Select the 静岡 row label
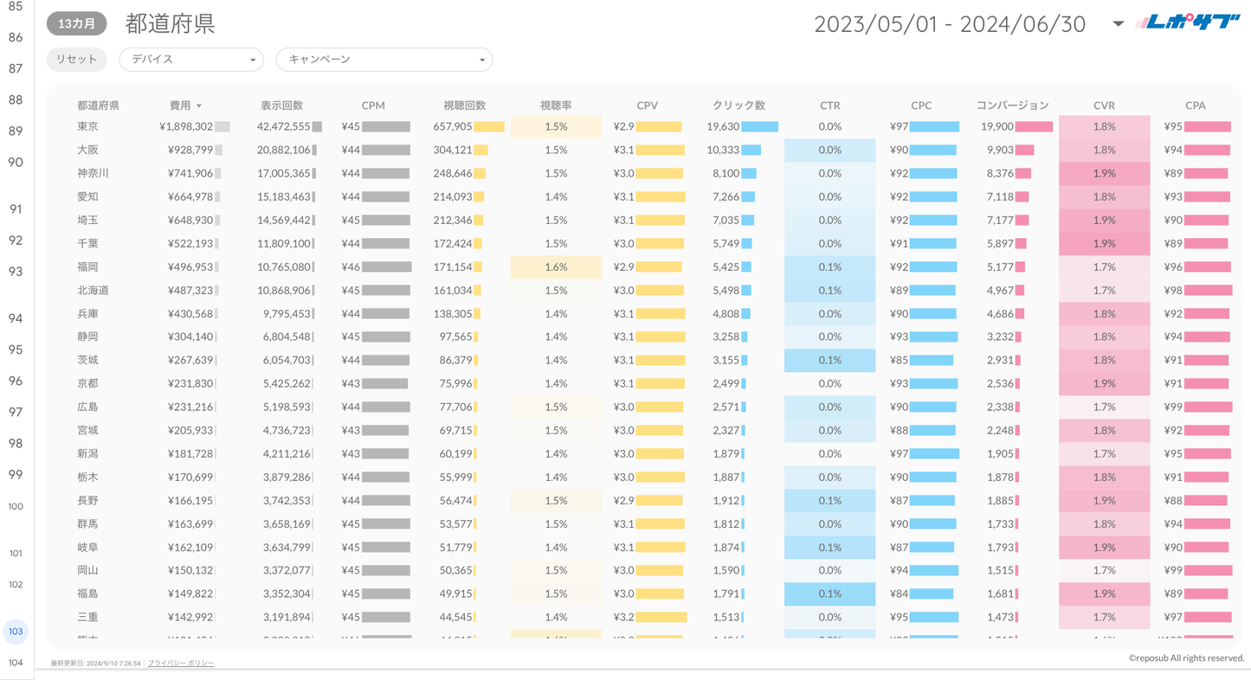This screenshot has width=1251, height=680. [87, 337]
